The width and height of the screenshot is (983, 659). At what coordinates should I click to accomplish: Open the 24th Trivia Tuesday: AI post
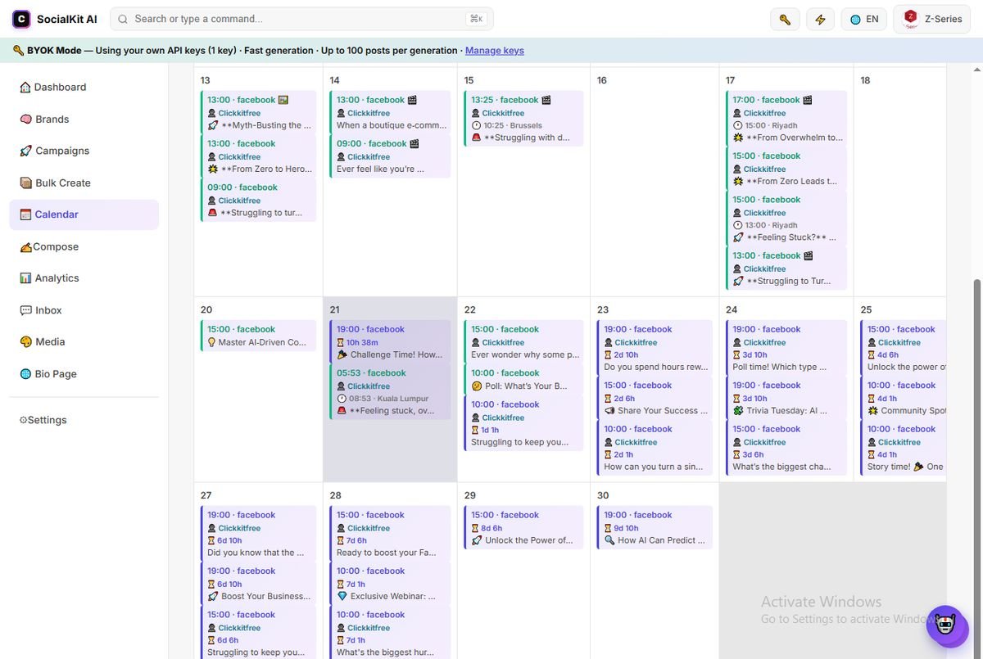[x=787, y=398]
